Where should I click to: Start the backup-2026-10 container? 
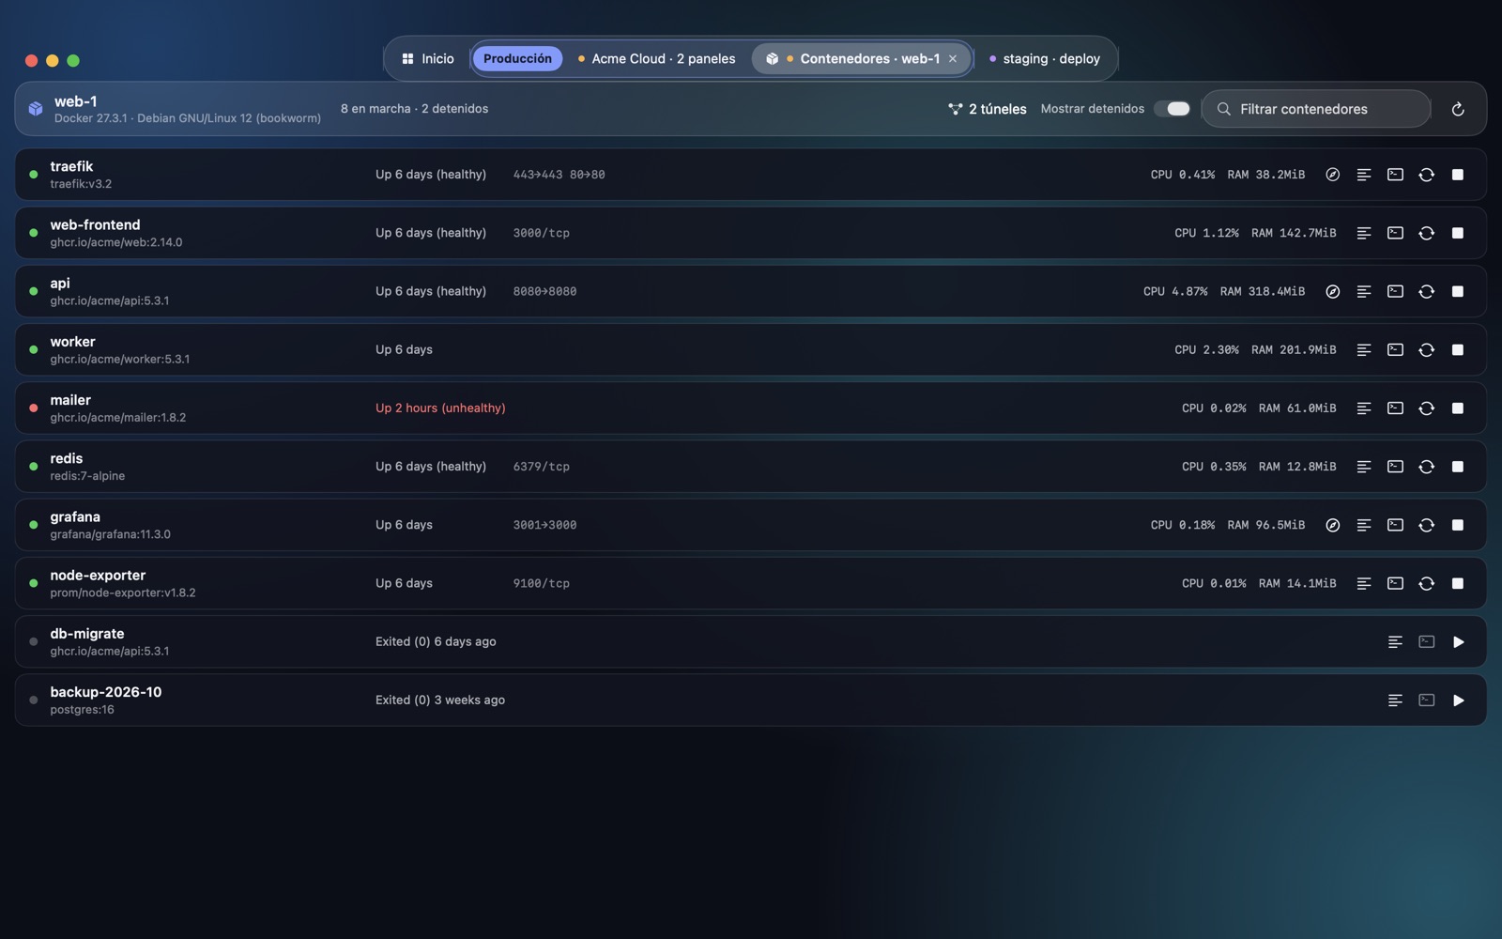tap(1458, 700)
